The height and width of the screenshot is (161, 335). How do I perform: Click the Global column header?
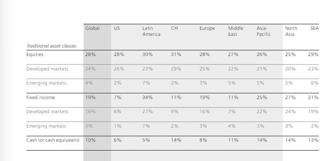click(92, 29)
